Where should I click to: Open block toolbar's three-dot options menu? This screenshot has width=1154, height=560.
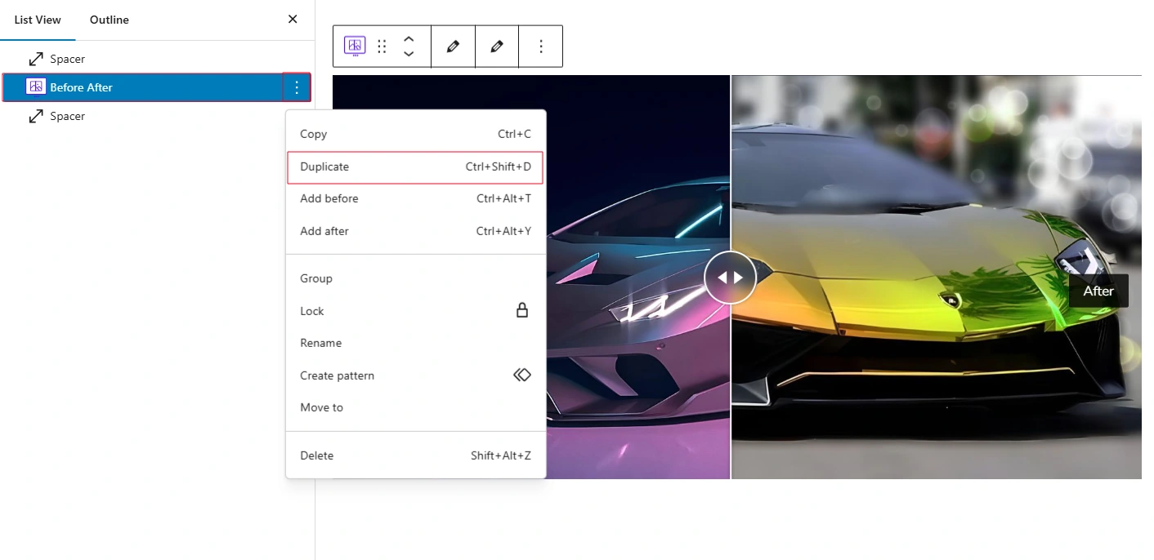540,47
